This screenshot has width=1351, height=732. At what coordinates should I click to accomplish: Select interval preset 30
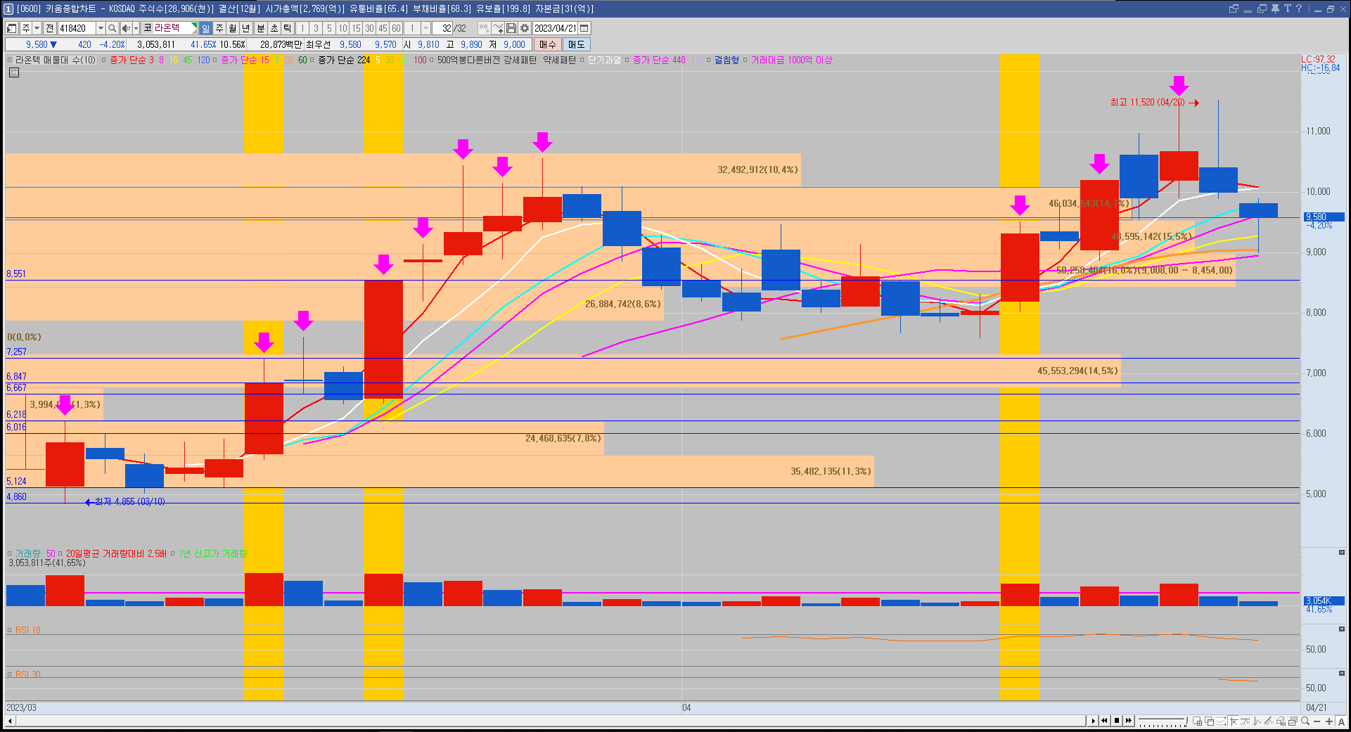pos(369,28)
